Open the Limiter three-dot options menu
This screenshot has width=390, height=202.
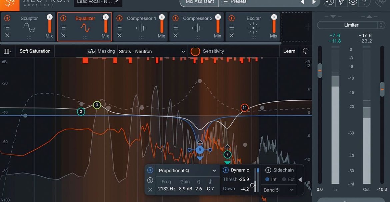pyautogui.click(x=381, y=25)
